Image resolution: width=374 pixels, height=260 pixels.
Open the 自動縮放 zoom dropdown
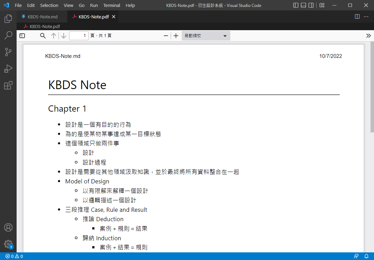(x=206, y=36)
